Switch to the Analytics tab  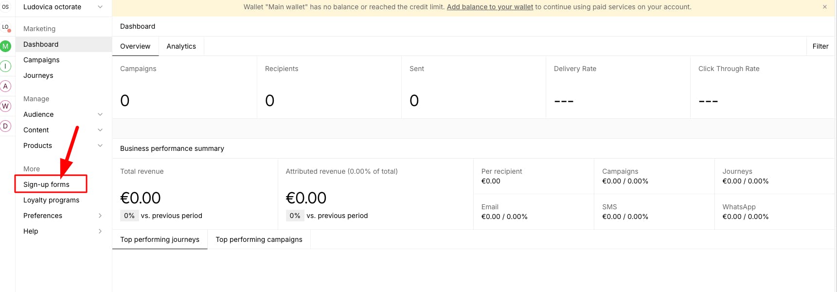(181, 46)
